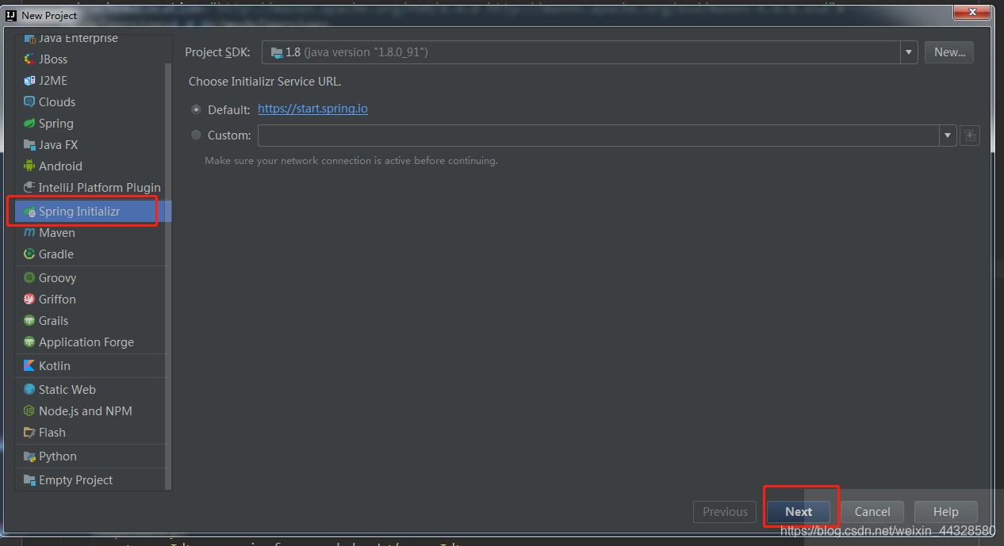Select the Default URL radio button

coord(196,109)
